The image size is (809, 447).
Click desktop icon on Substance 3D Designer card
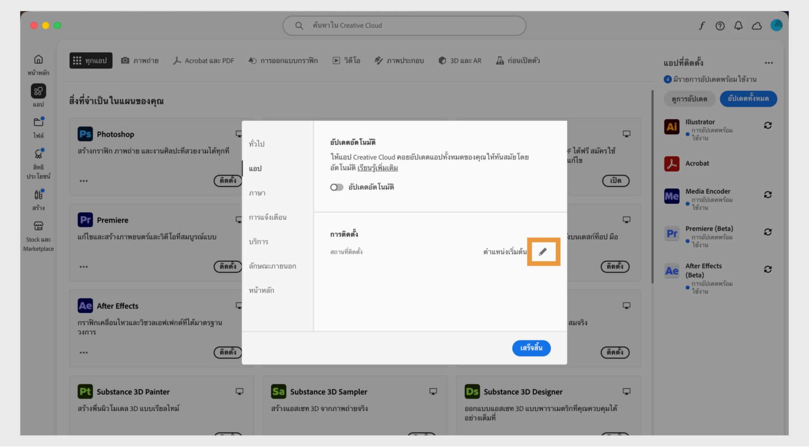click(x=627, y=391)
